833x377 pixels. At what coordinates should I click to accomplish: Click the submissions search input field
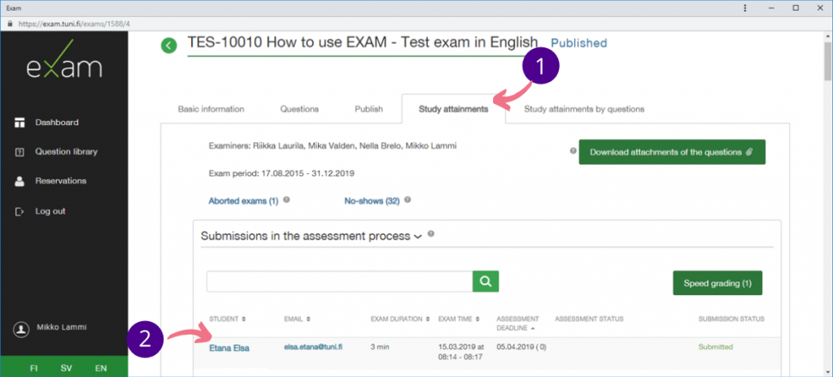[x=339, y=281]
